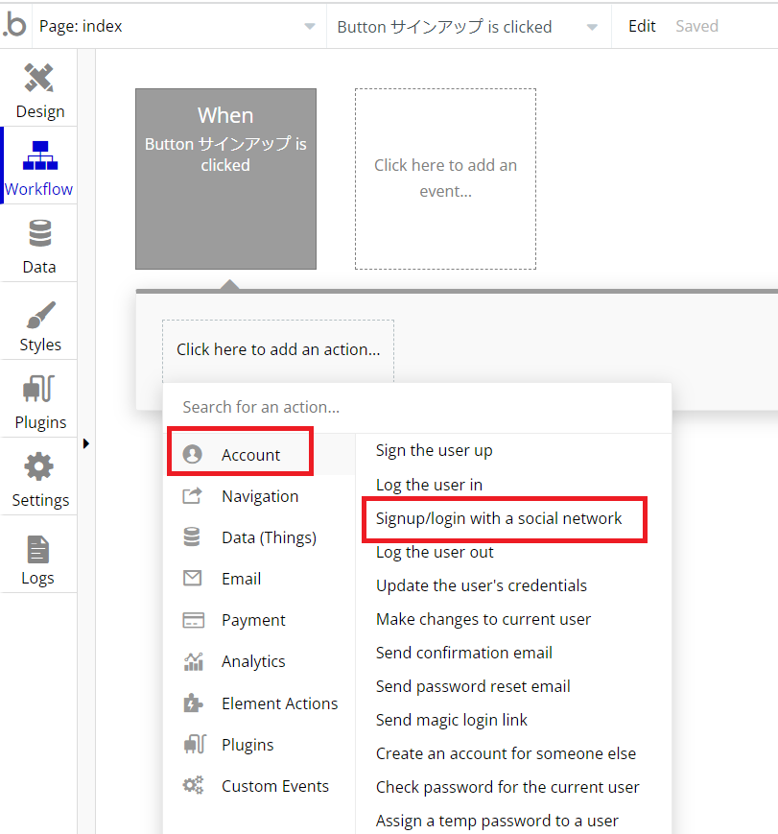Select the Element Actions category
Screen dimensions: 778x834
(x=260, y=703)
